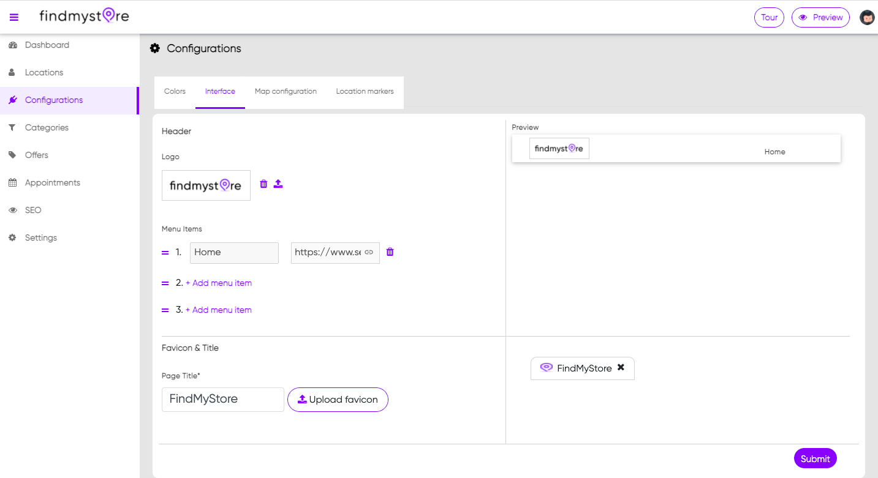
Task: Switch to the Colors tab
Action: point(175,91)
